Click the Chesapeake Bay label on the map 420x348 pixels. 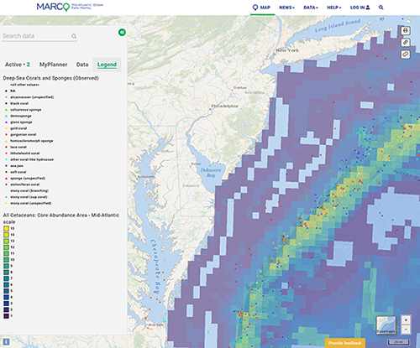(x=155, y=267)
